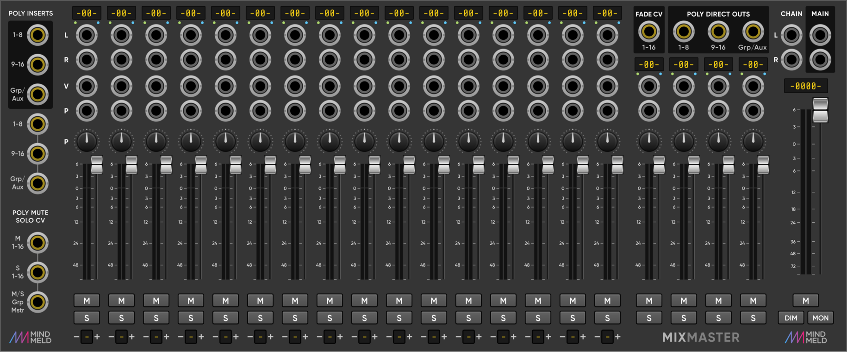Image resolution: width=847 pixels, height=352 pixels.
Task: Click the Poly Inserts Grp/Aux jack in dark box
Action: (x=37, y=94)
